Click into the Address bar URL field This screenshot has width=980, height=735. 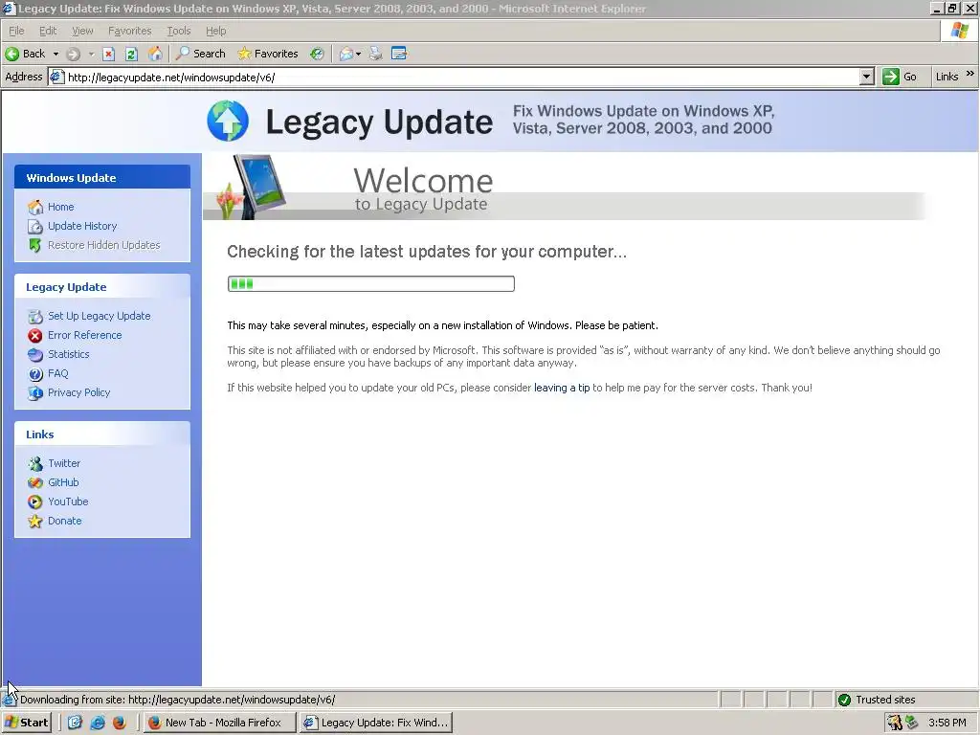pos(462,77)
